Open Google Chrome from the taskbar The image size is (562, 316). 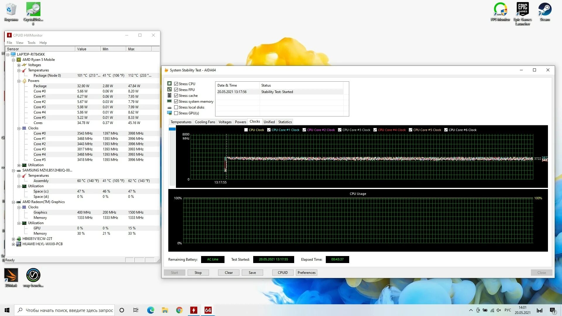pyautogui.click(x=179, y=310)
